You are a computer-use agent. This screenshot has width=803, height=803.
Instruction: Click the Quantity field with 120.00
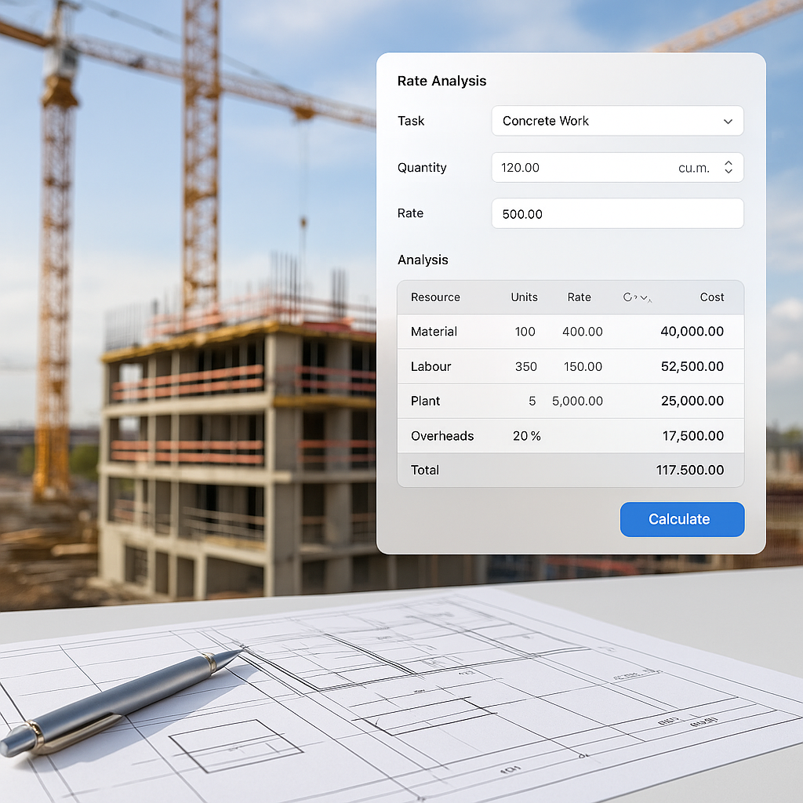coord(617,168)
